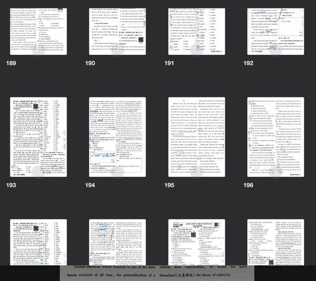Click the 194 page number label
This screenshot has width=316, height=281.
(x=90, y=185)
